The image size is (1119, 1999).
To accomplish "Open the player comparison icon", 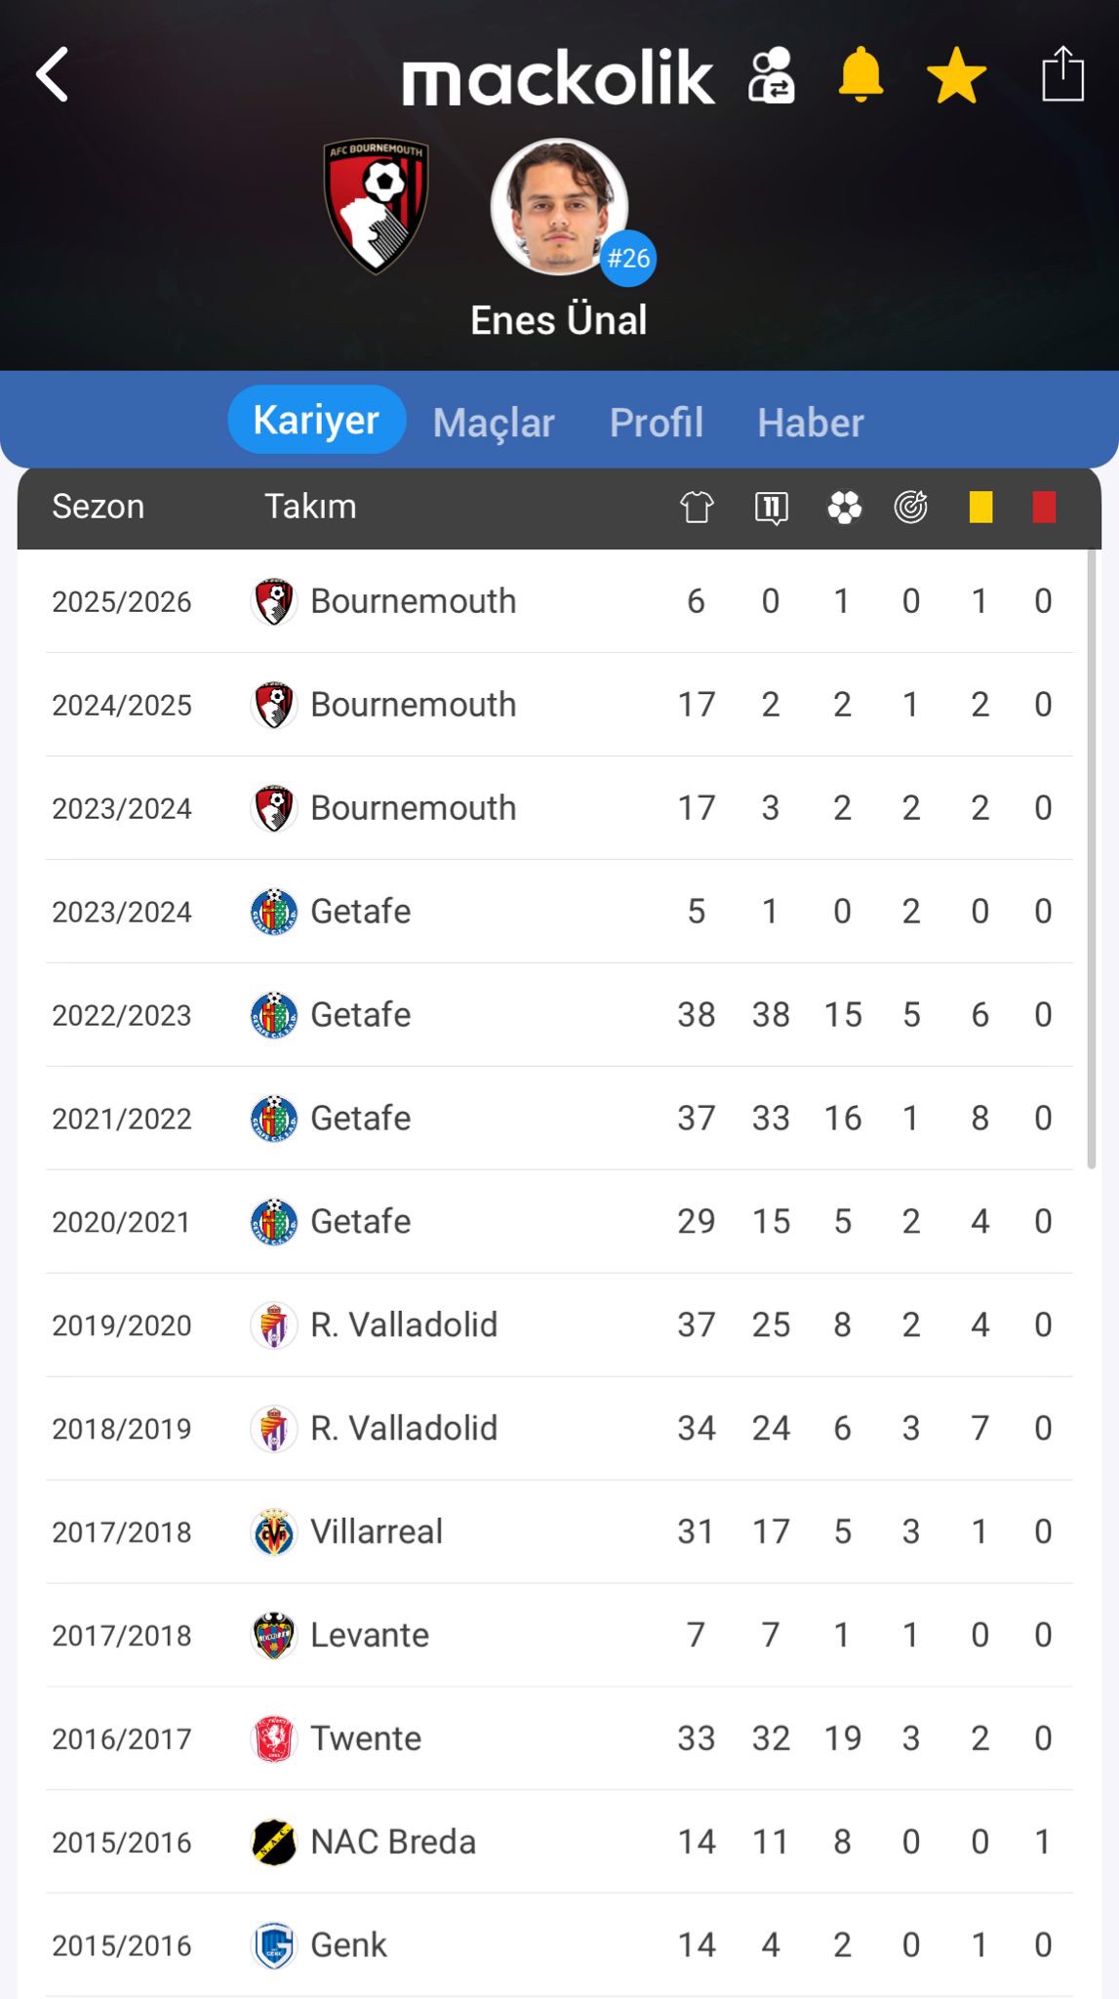I will pos(771,76).
